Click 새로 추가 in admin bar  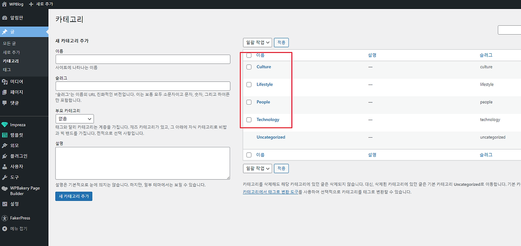(x=44, y=4)
